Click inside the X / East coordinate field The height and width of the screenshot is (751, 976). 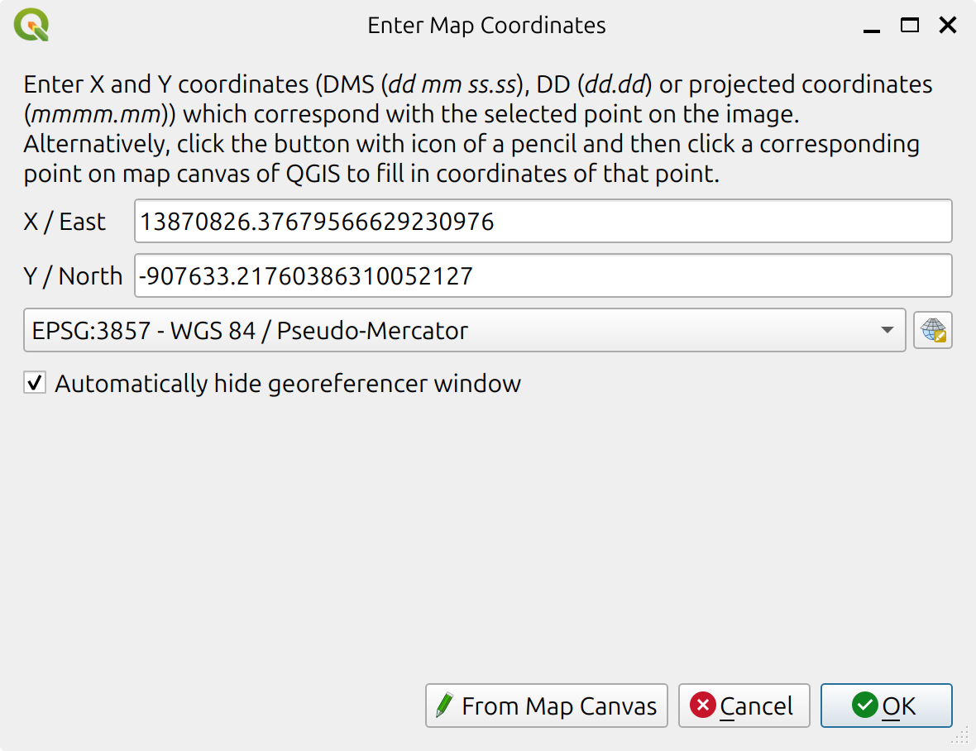pos(542,221)
